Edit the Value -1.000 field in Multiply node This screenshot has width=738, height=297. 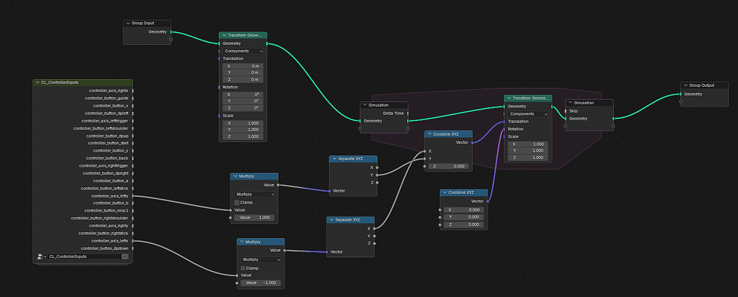[261, 283]
